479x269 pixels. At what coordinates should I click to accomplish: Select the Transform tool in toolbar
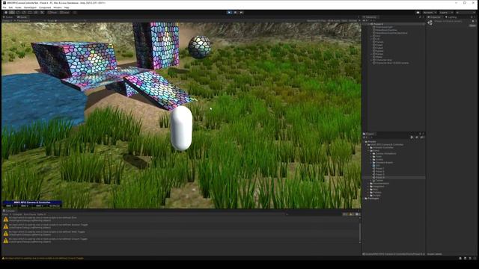(36, 13)
